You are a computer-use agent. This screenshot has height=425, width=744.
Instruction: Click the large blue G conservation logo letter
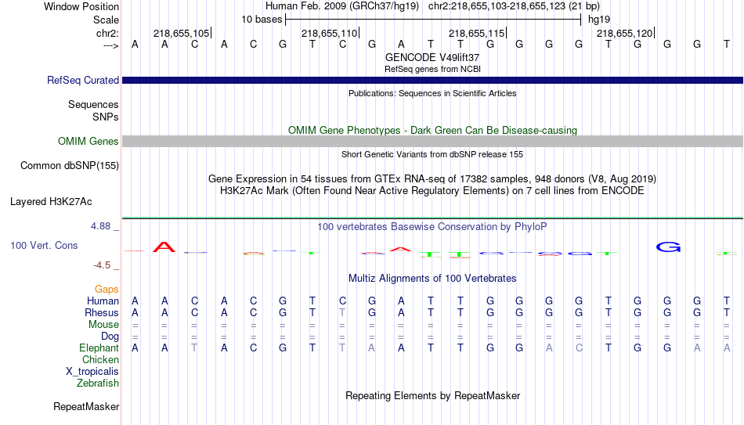point(668,247)
